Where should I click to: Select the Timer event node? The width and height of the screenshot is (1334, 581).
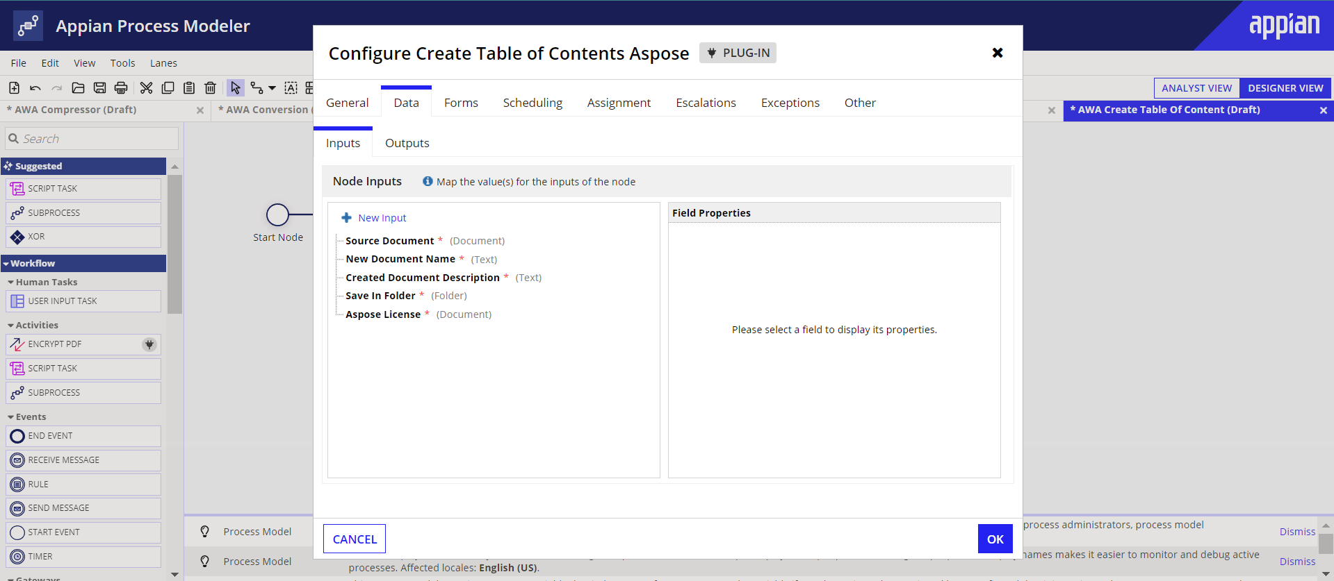(83, 557)
